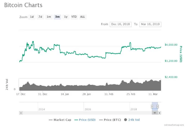Click the 2018 navigator year label
The image size is (189, 129).
134,109
